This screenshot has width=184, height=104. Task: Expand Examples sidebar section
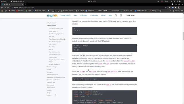click(50, 72)
